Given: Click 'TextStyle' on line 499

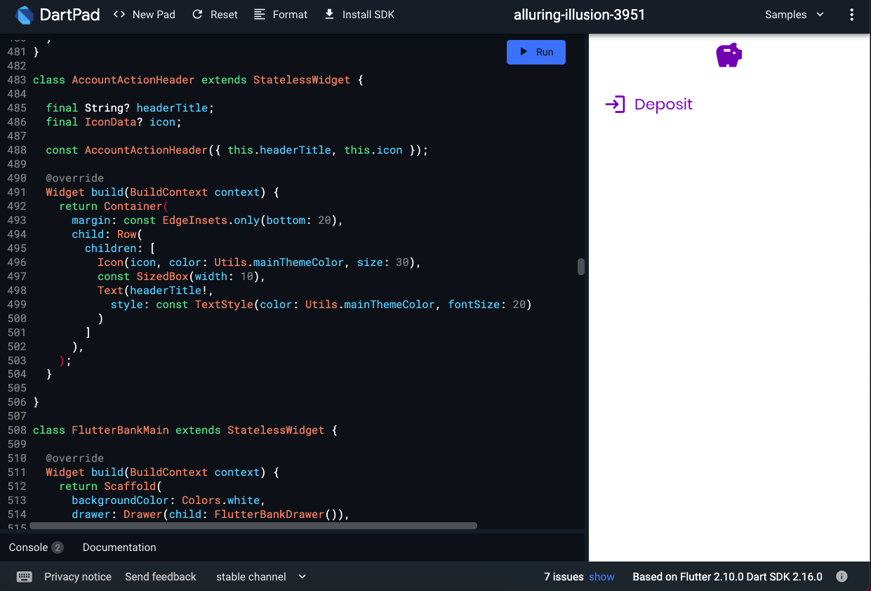Looking at the screenshot, I should [224, 305].
